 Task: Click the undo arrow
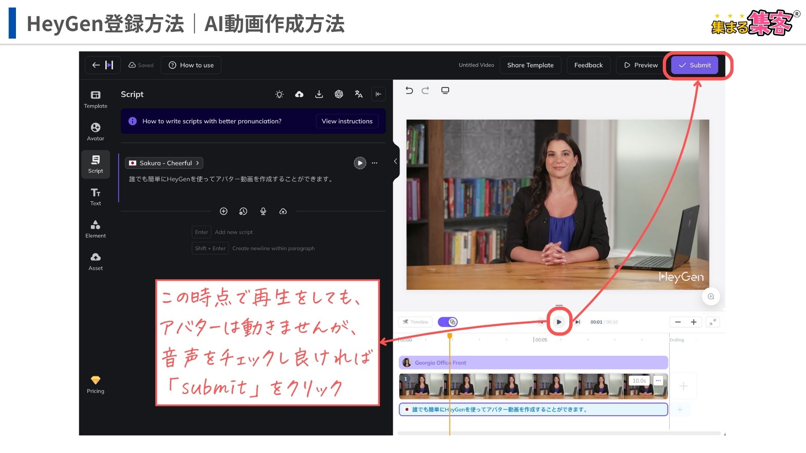[409, 91]
